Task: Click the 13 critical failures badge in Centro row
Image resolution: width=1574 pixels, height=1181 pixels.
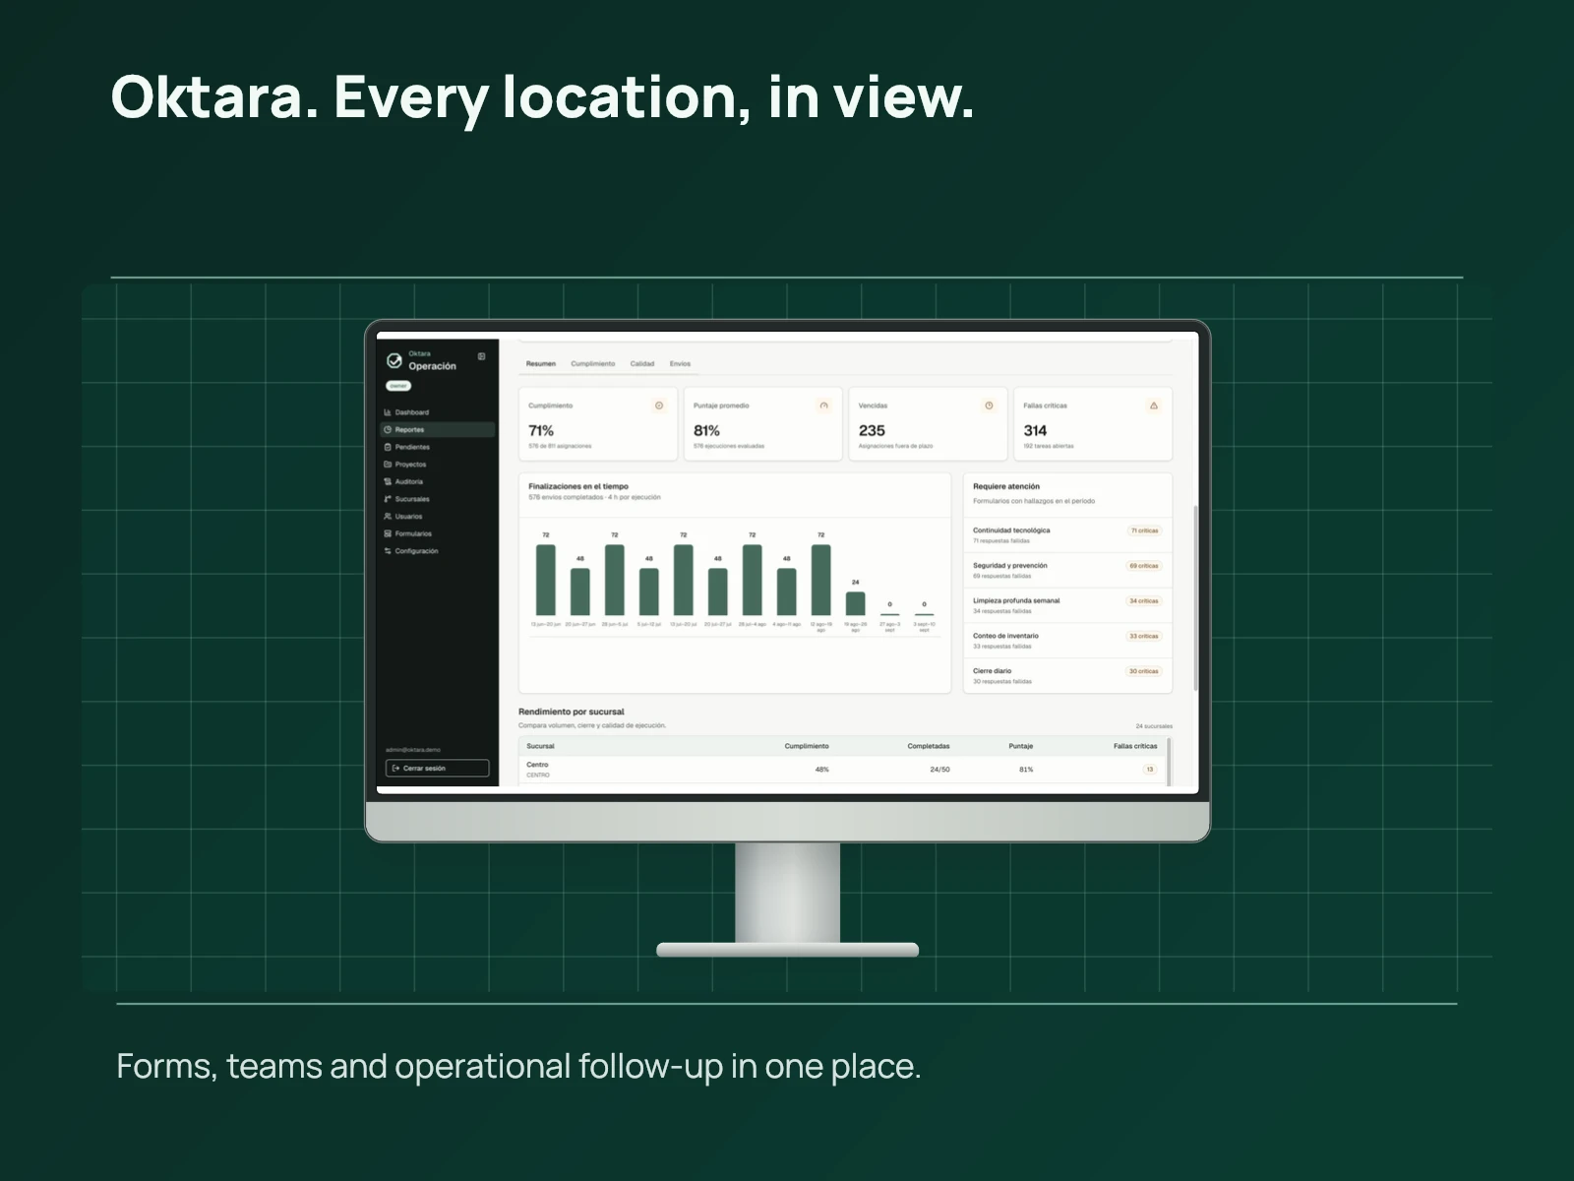Action: [1150, 770]
